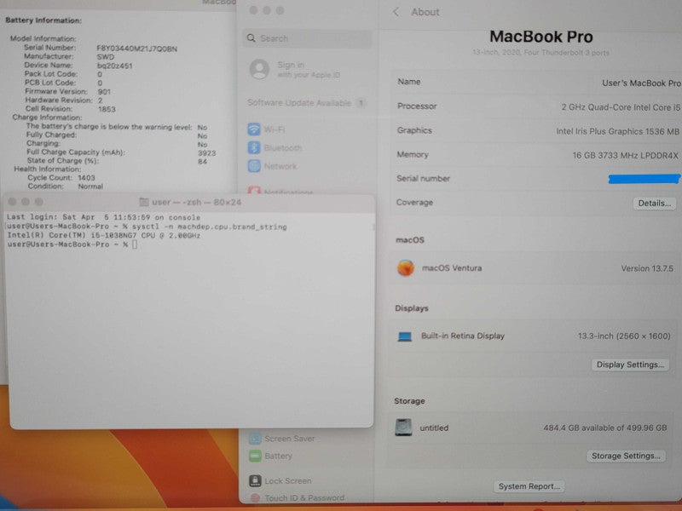Click Terminal title folder icon
This screenshot has height=511, width=682.
tap(143, 202)
